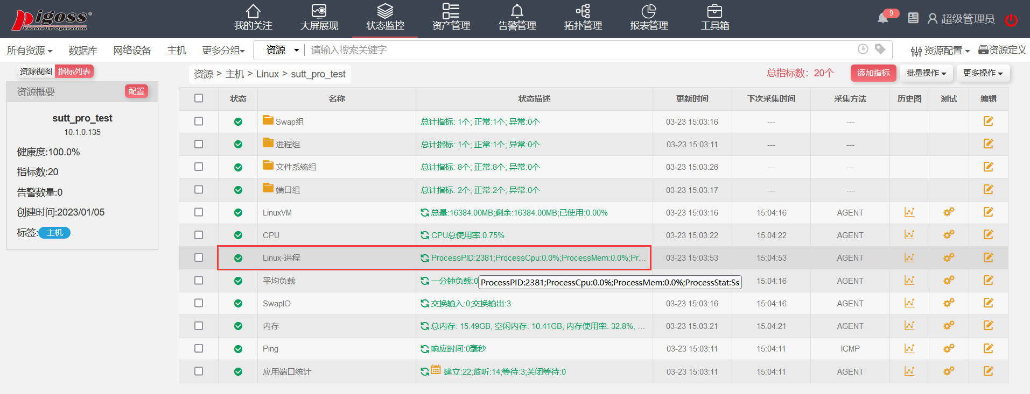1030x394 pixels.
Task: Open the document list icon beside the bell
Action: click(x=913, y=18)
